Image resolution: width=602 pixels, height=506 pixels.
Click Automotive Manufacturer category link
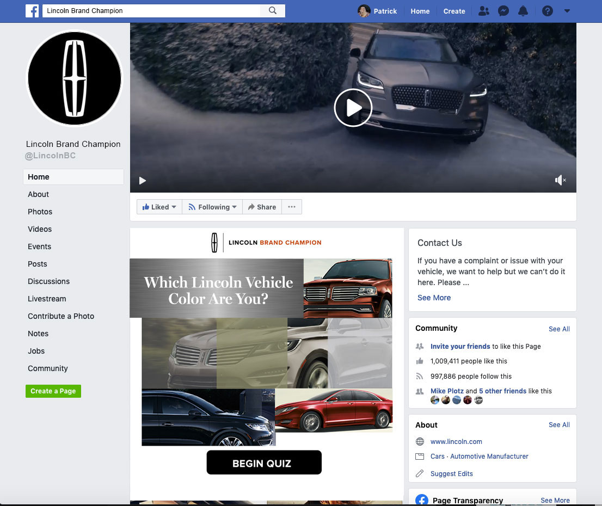pyautogui.click(x=489, y=456)
